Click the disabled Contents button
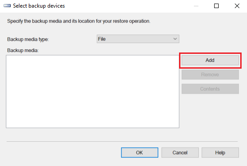The image size is (247, 166). [x=210, y=89]
